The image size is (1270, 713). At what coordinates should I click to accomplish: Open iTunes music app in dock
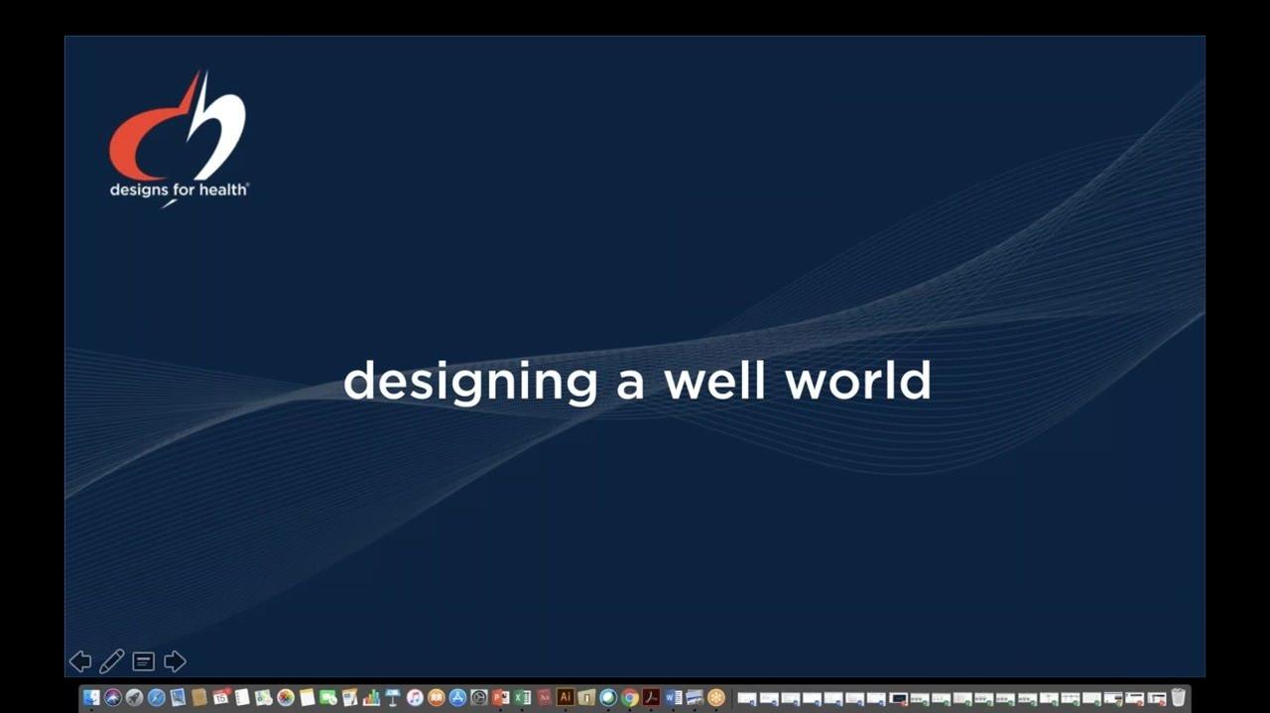415,698
